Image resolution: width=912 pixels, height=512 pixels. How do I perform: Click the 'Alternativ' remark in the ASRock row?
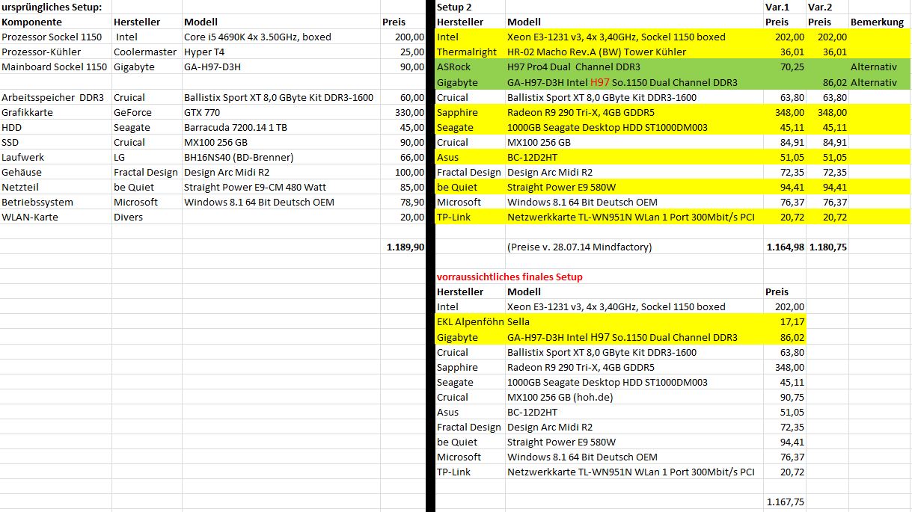tap(880, 67)
